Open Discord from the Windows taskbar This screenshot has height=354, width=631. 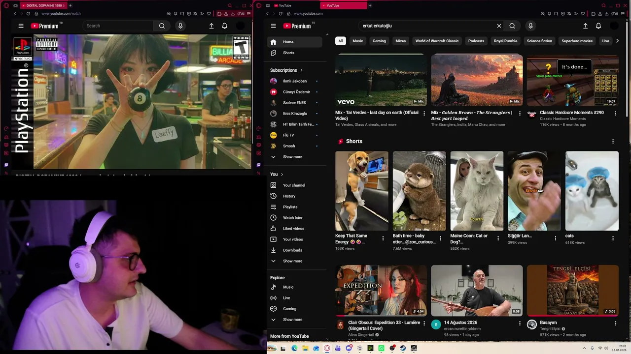coord(349,348)
